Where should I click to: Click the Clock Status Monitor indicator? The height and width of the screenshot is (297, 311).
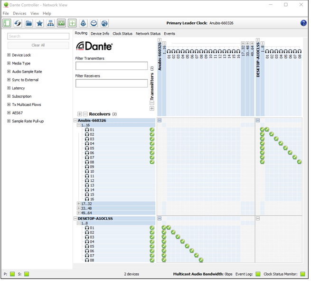pyautogui.click(x=302, y=274)
